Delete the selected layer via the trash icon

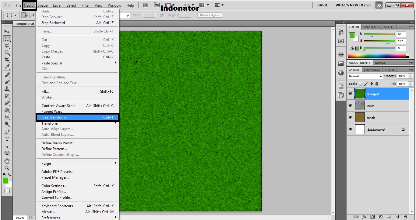tap(406, 216)
